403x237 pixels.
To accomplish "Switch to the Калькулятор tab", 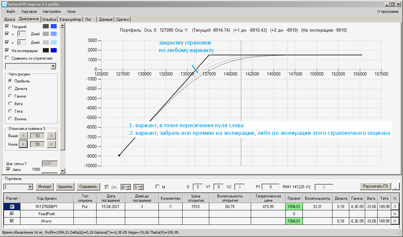I will 70,19.
